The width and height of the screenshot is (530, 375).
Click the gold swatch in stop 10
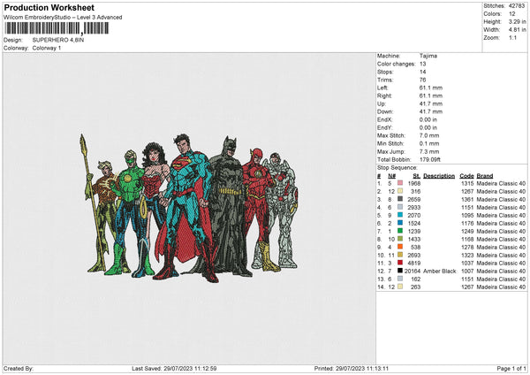point(400,255)
